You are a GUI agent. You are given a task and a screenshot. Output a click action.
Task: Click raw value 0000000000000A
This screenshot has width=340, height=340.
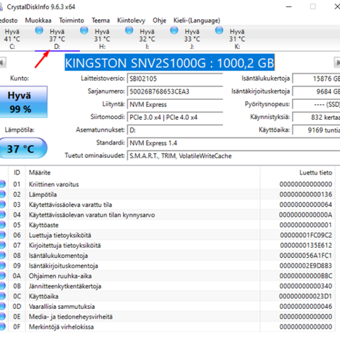[x=305, y=215]
